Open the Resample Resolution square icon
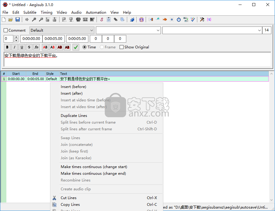This screenshot has height=211, width=275. click(x=172, y=19)
